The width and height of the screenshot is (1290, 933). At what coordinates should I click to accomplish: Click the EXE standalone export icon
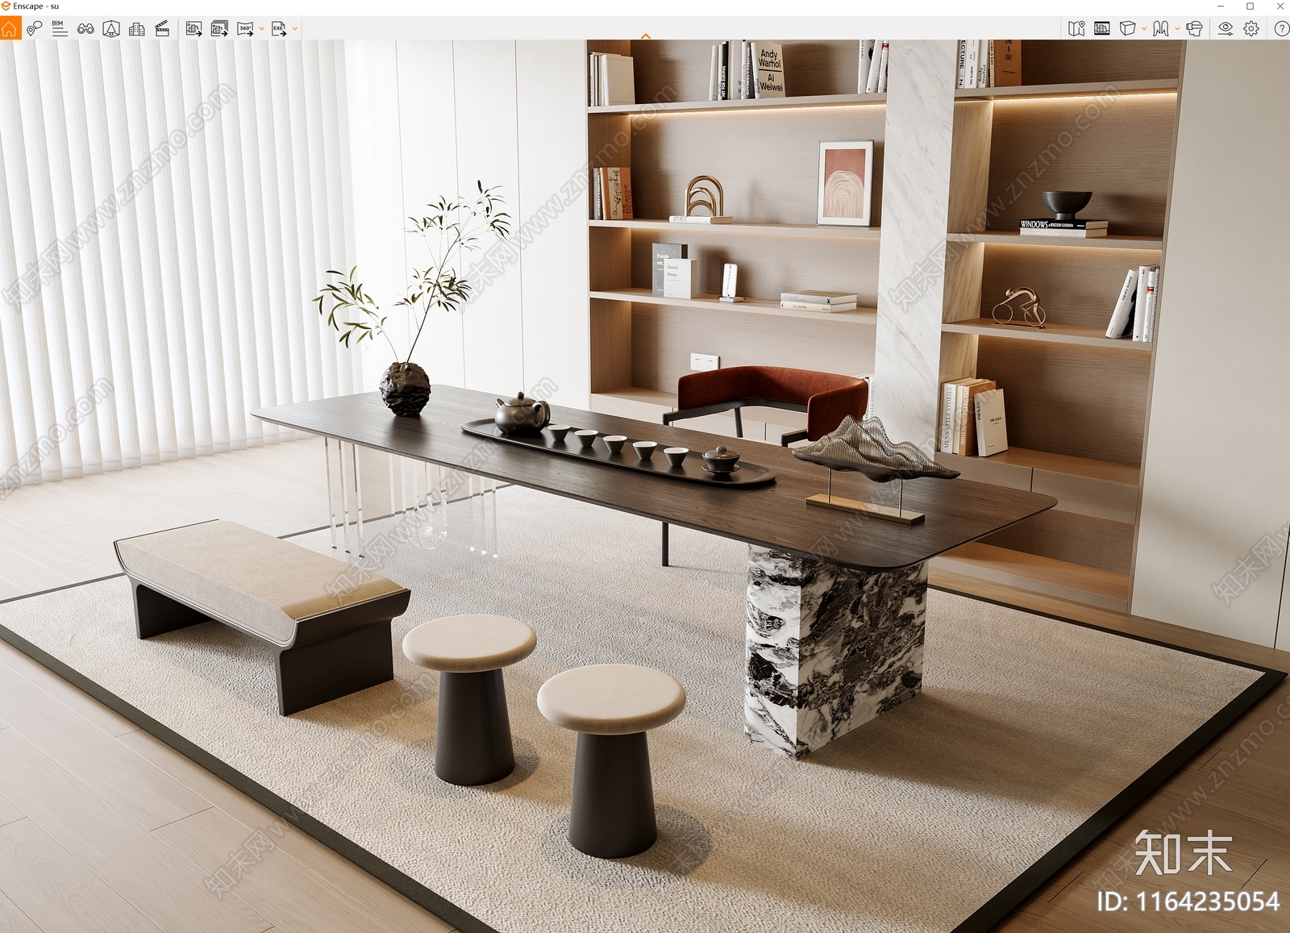click(279, 29)
